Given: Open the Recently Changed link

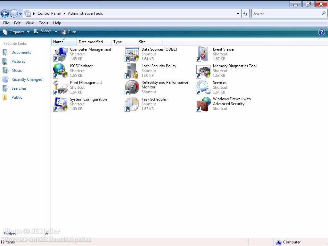Looking at the screenshot, I should pos(27,79).
